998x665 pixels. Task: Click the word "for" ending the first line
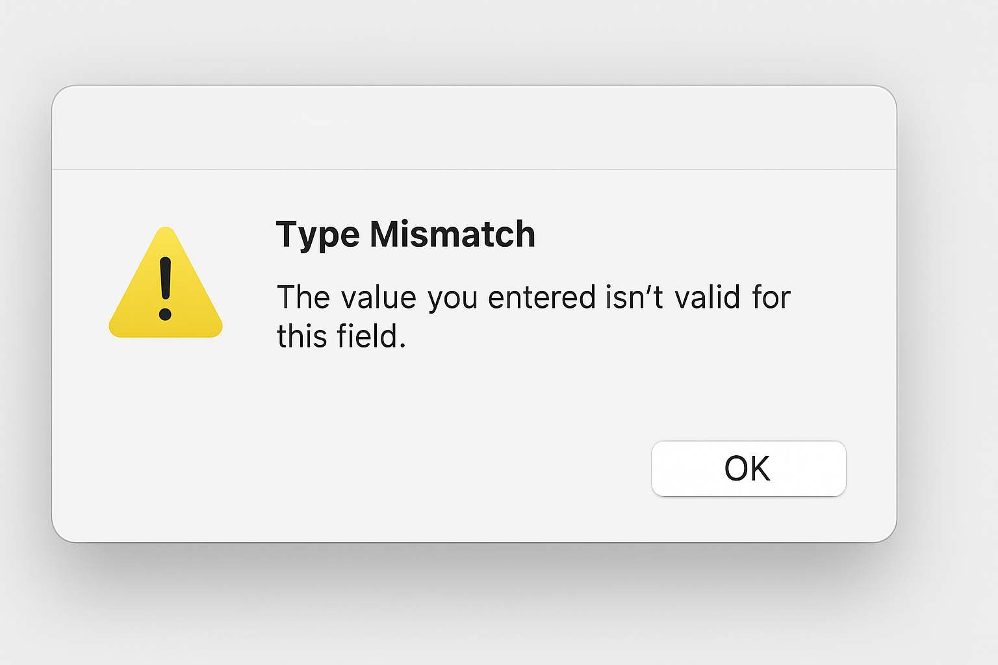[771, 297]
